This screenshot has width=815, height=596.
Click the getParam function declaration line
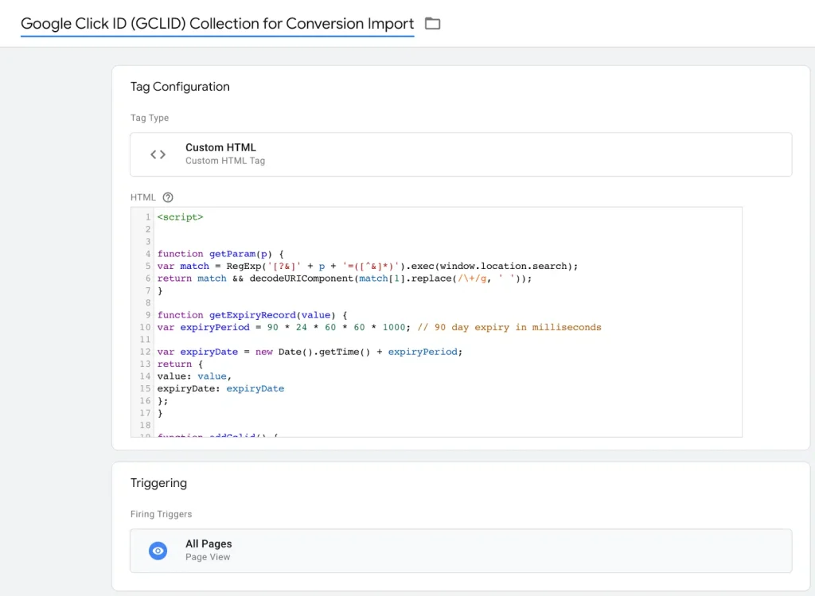[x=215, y=254]
